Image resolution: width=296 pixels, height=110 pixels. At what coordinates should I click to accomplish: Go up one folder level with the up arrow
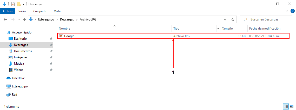point(24,19)
